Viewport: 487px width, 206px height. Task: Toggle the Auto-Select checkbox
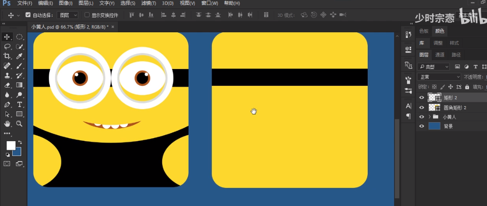(x=28, y=15)
